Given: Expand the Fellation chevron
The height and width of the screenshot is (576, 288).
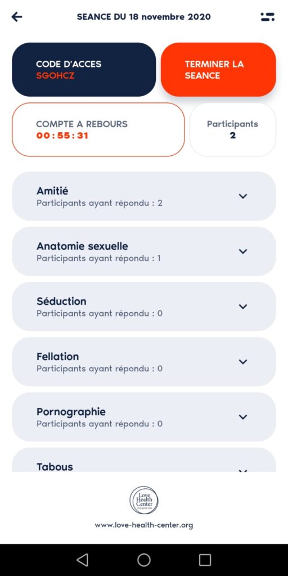Looking at the screenshot, I should point(243,362).
